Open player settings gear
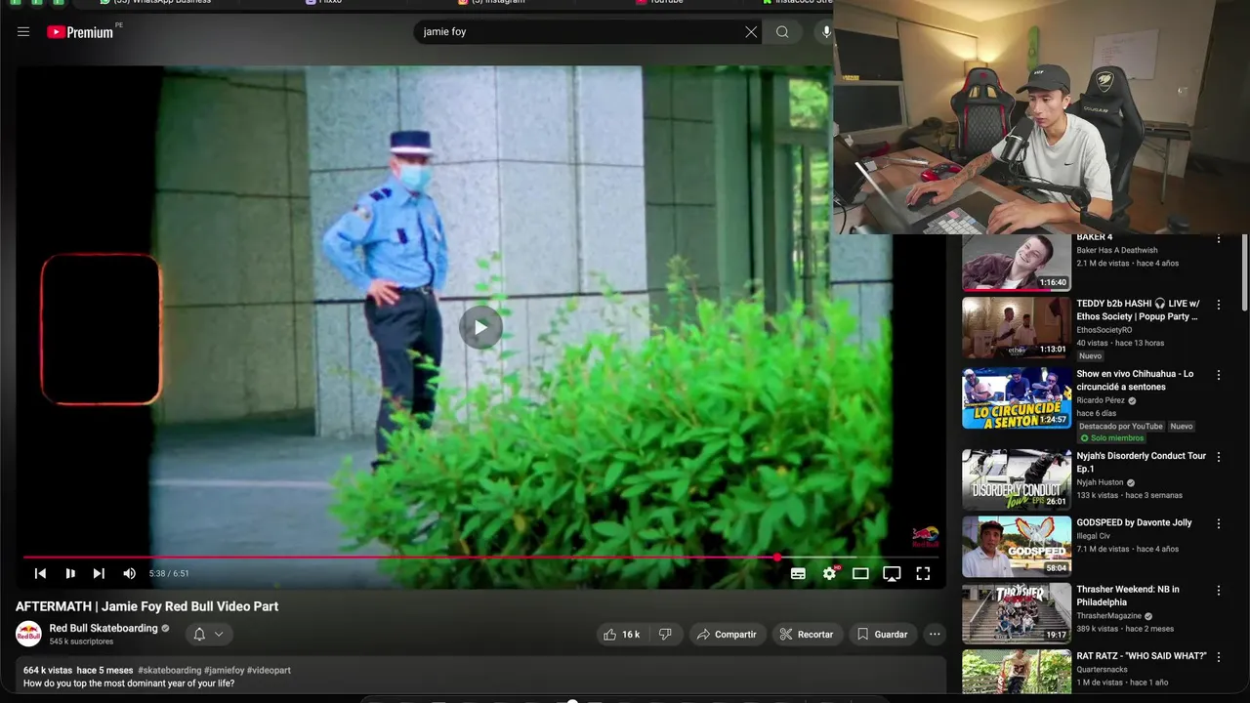 (x=829, y=573)
